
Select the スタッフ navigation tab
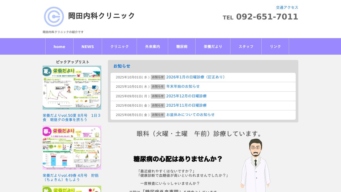click(x=246, y=46)
